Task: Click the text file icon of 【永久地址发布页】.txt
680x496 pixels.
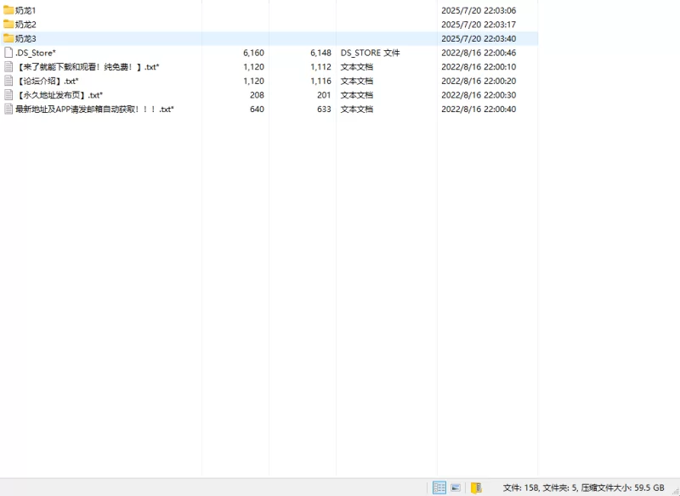Action: [x=8, y=95]
